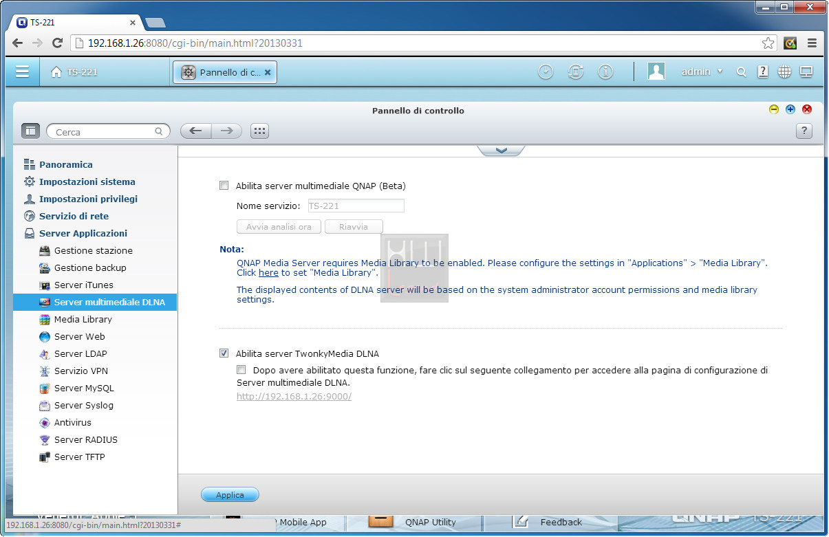The image size is (829, 537).
Task: Open the QNAP main menu hamburger icon
Action: pyautogui.click(x=23, y=72)
